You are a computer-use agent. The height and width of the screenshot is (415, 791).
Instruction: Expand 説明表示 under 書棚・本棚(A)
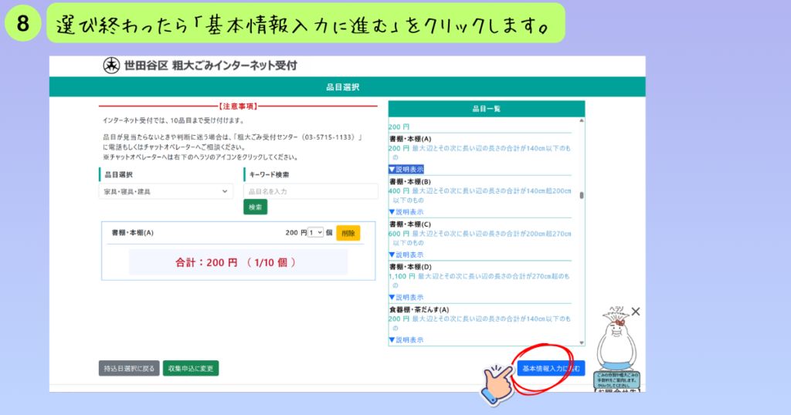[x=406, y=169]
